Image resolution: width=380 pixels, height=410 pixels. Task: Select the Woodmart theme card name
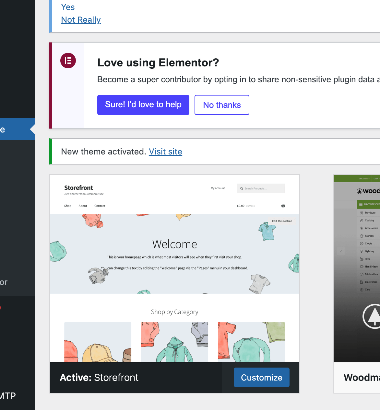362,377
